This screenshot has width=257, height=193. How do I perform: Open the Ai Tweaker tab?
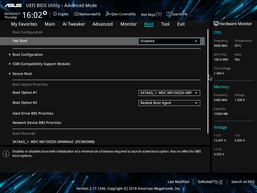(x=74, y=24)
